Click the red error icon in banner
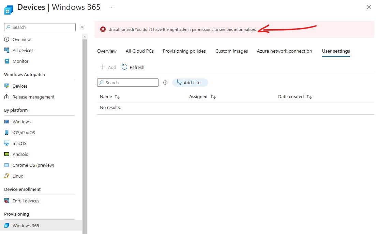376x234 pixels. 103,30
